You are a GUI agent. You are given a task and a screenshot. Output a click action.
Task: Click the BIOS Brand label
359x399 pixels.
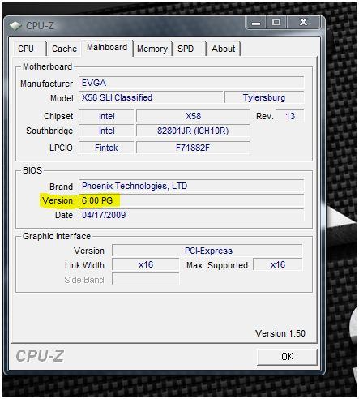(61, 187)
